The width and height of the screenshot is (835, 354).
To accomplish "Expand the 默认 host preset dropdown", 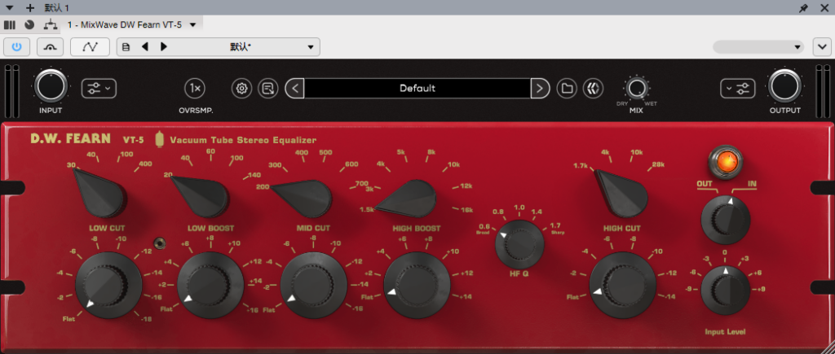I will [x=310, y=47].
